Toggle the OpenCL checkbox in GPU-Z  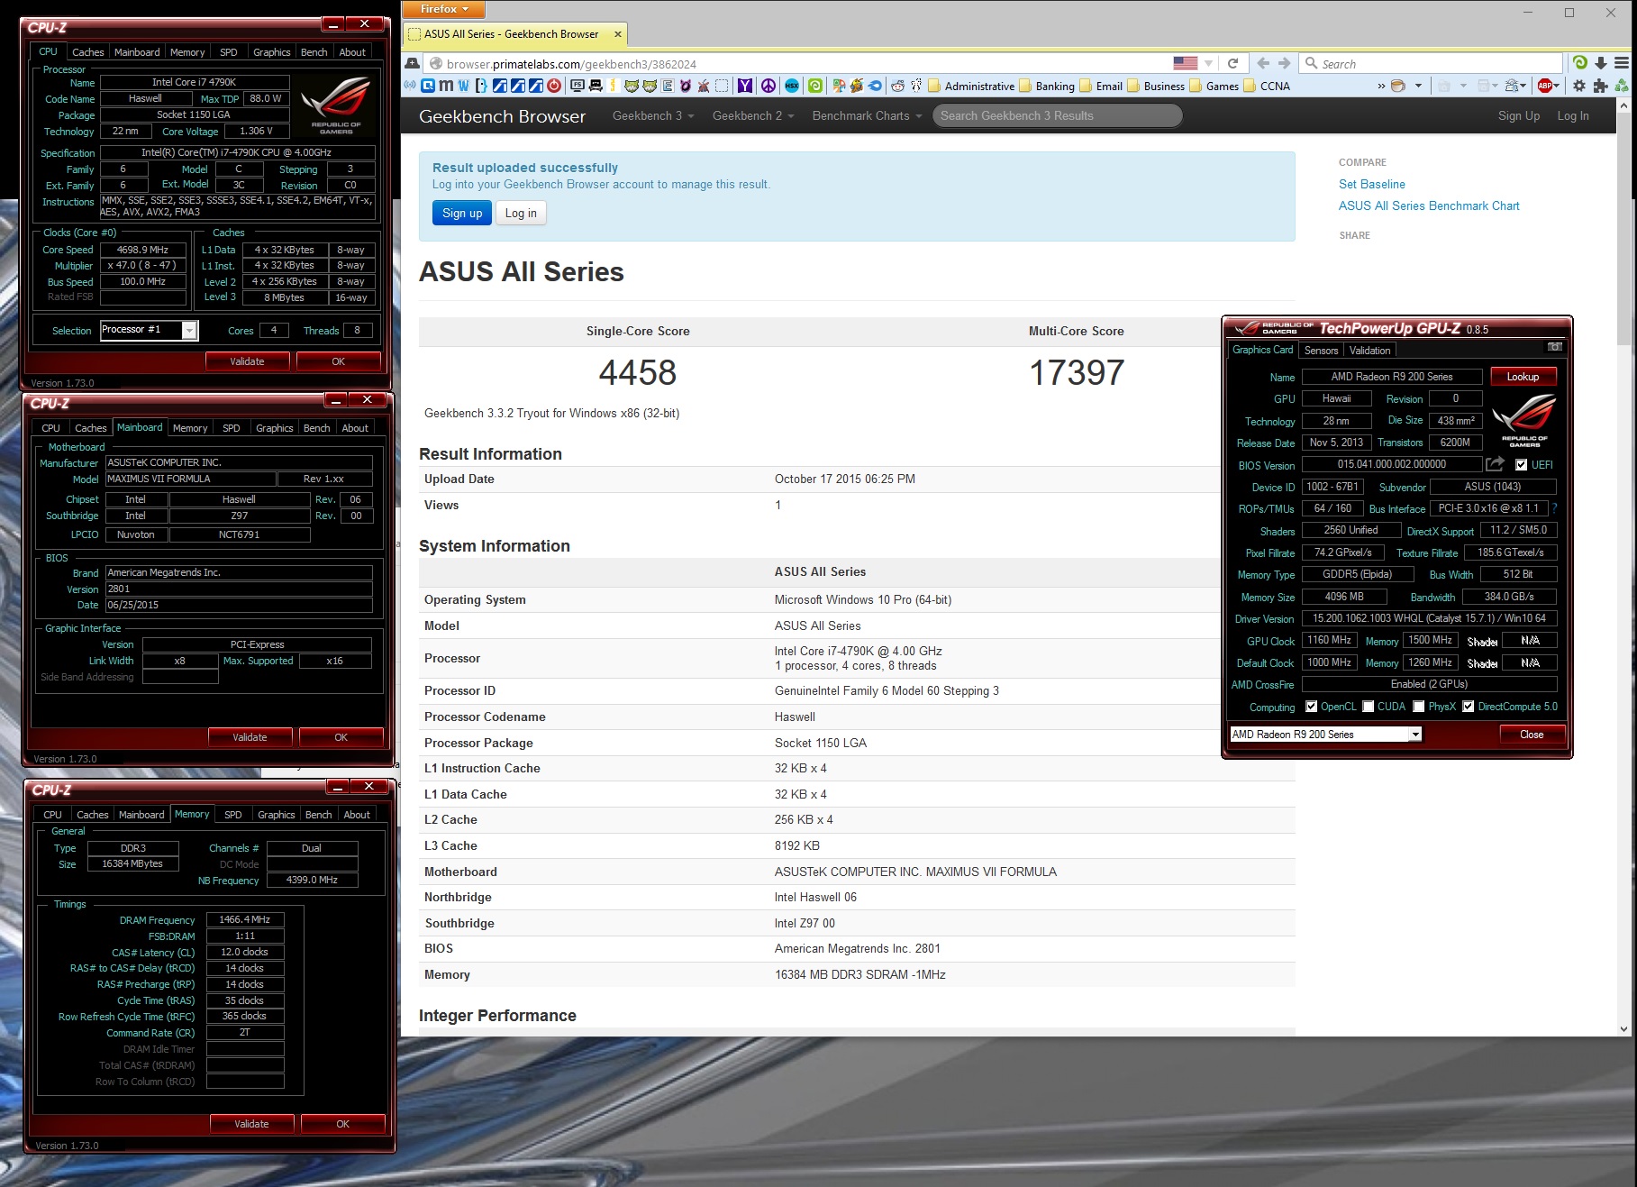tap(1311, 707)
